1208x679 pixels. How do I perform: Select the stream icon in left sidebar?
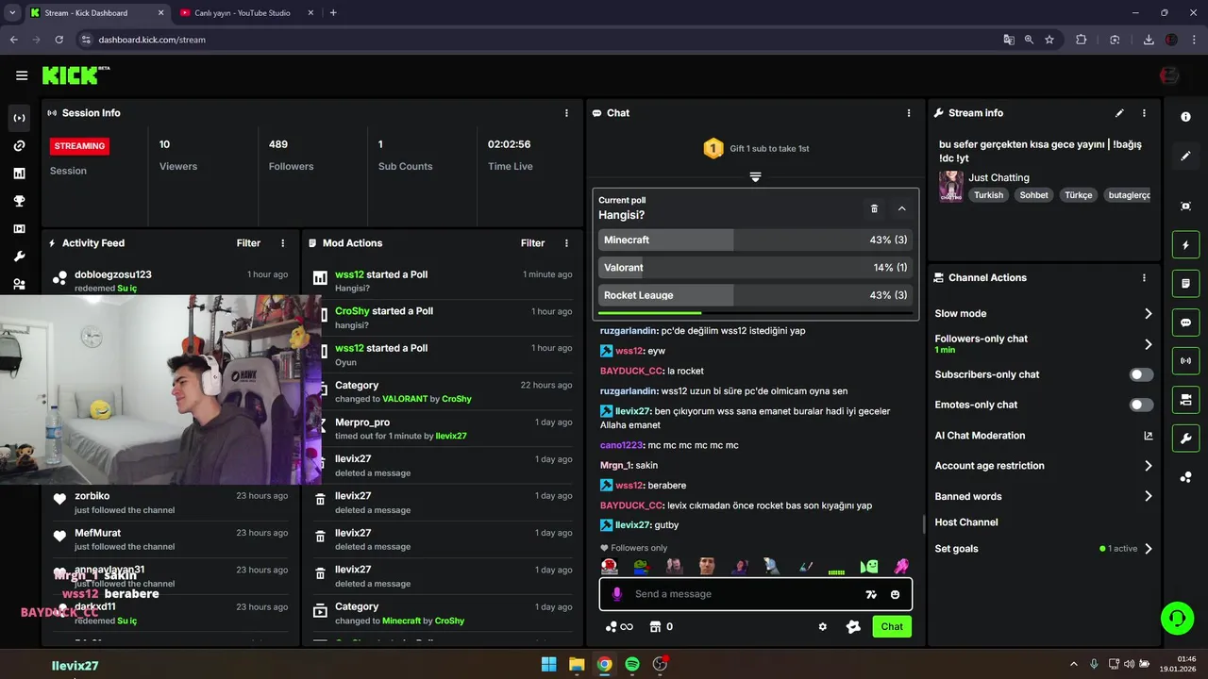[19, 118]
